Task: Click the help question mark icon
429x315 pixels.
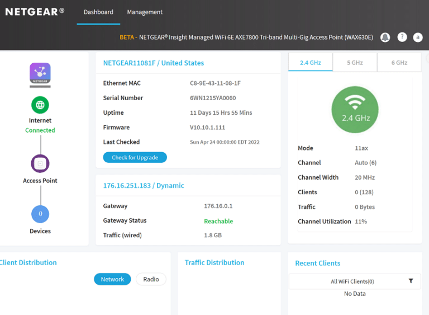Action: (x=402, y=37)
